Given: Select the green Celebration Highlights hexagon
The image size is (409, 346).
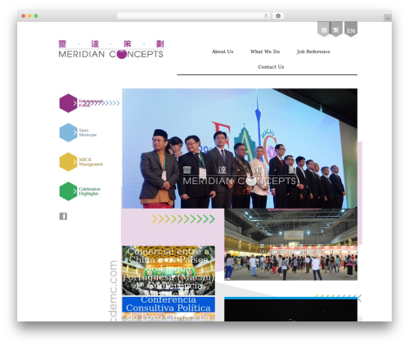Looking at the screenshot, I should (68, 191).
